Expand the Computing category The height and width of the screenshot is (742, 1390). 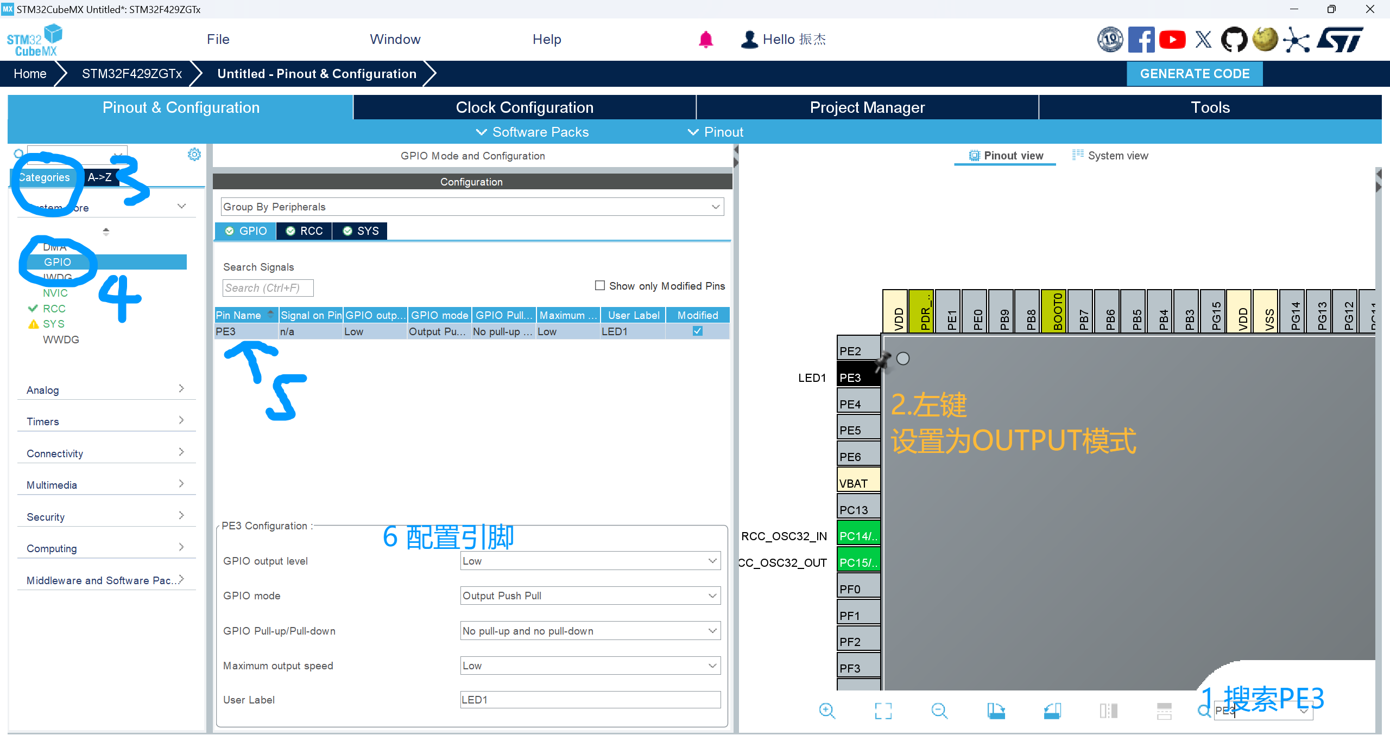pos(106,548)
